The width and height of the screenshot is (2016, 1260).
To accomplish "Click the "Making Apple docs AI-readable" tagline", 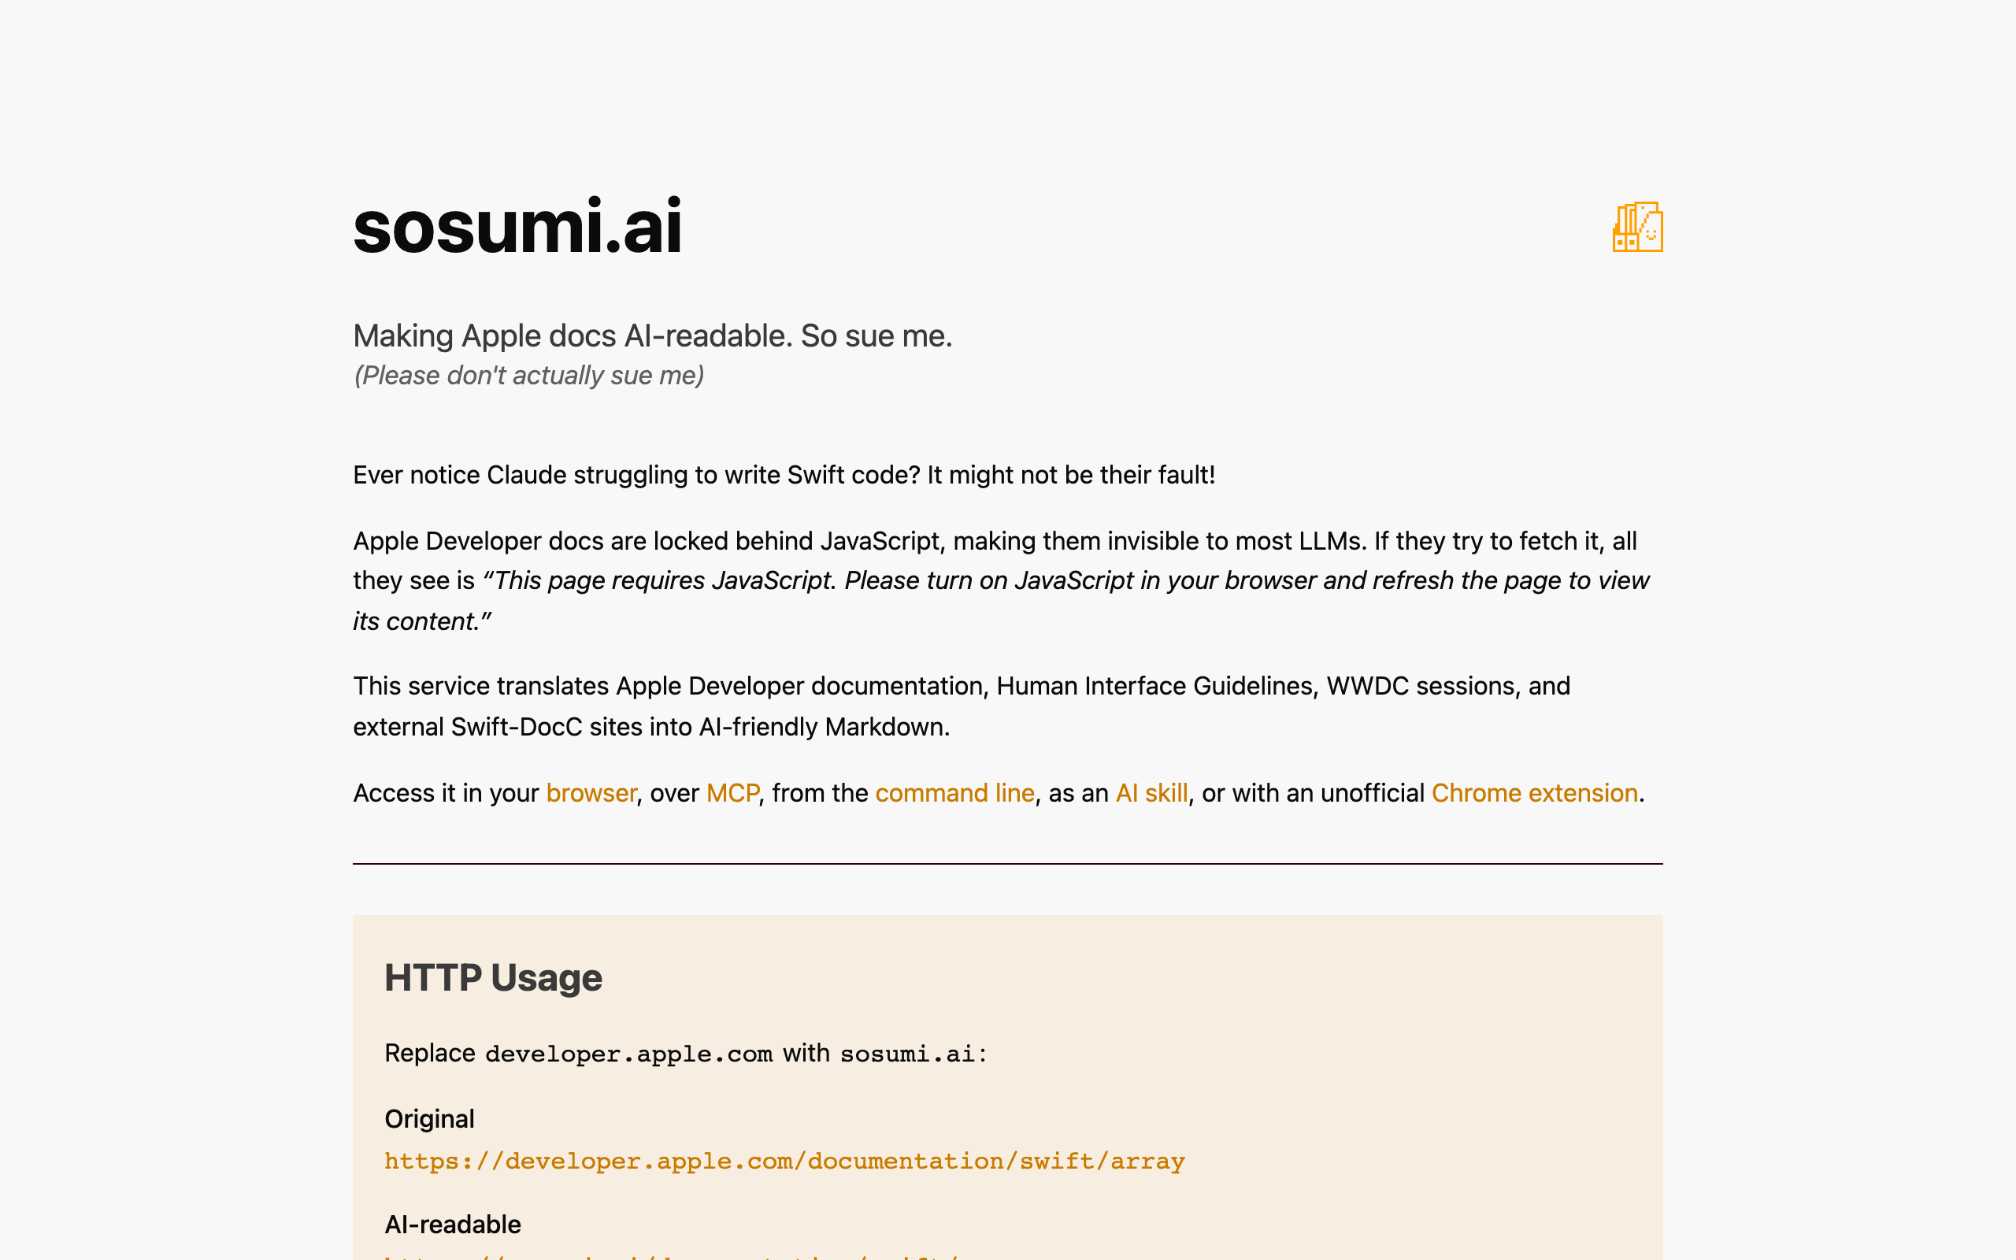I will coord(652,335).
